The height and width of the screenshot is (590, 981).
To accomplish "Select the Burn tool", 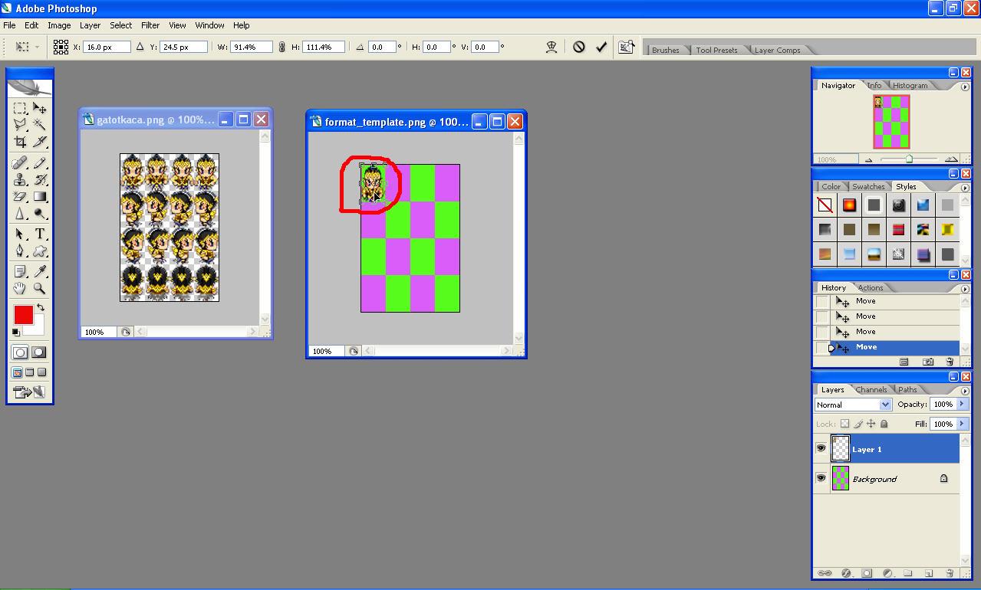I will coord(39,213).
